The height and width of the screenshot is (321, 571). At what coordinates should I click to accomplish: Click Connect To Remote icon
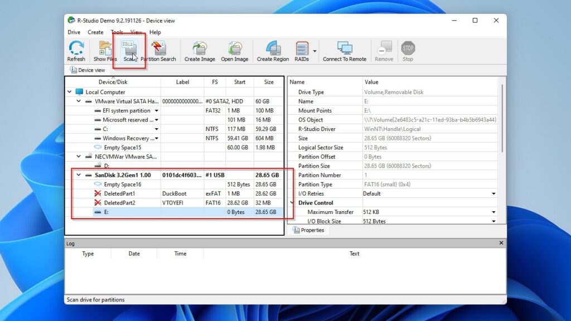point(345,51)
